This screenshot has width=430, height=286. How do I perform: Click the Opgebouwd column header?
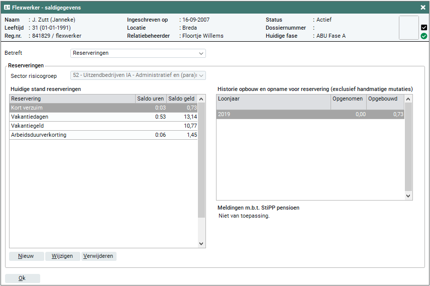point(385,99)
